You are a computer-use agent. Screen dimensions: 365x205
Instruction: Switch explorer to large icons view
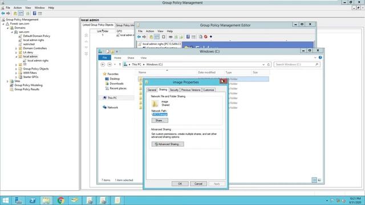(319, 180)
